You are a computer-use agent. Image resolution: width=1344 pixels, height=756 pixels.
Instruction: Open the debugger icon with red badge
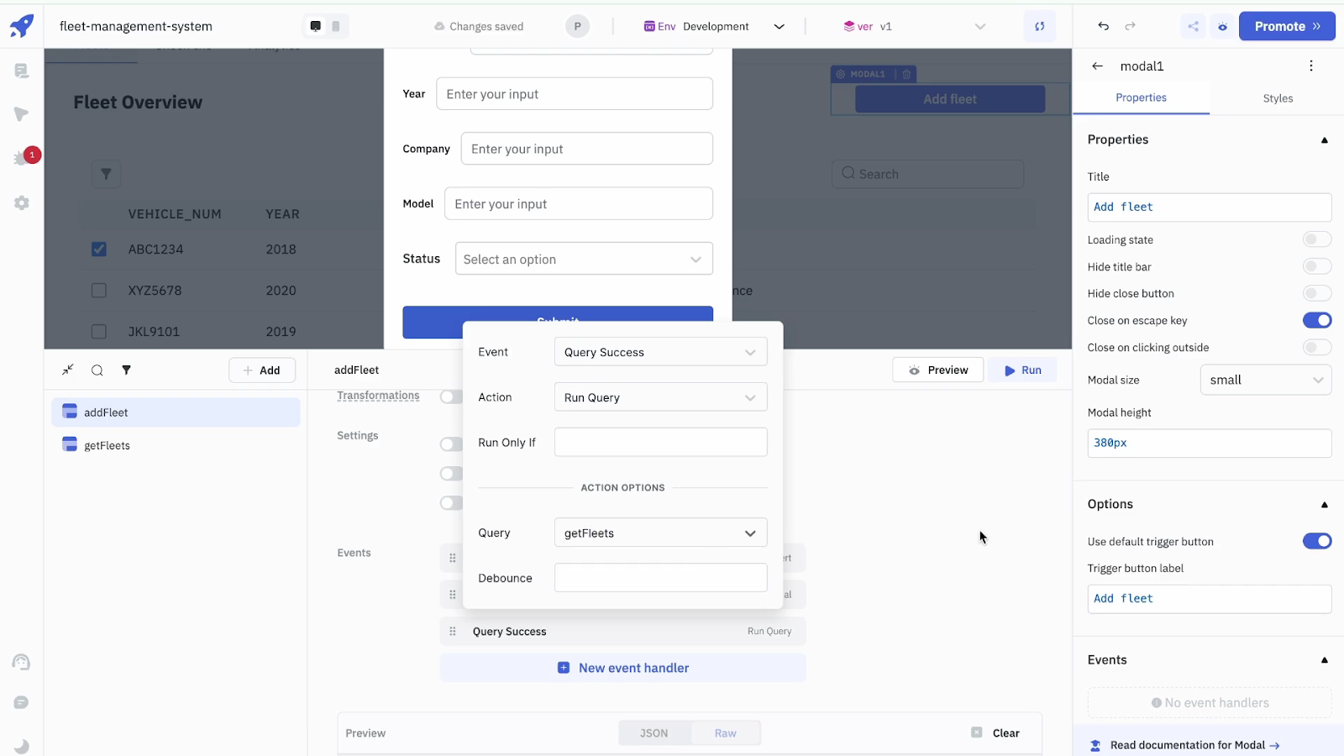[20, 155]
